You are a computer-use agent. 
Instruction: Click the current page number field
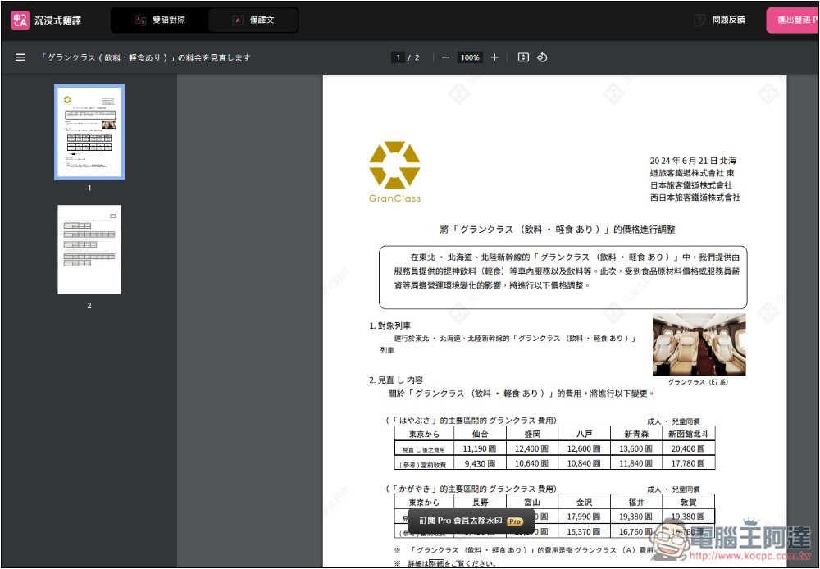click(398, 57)
